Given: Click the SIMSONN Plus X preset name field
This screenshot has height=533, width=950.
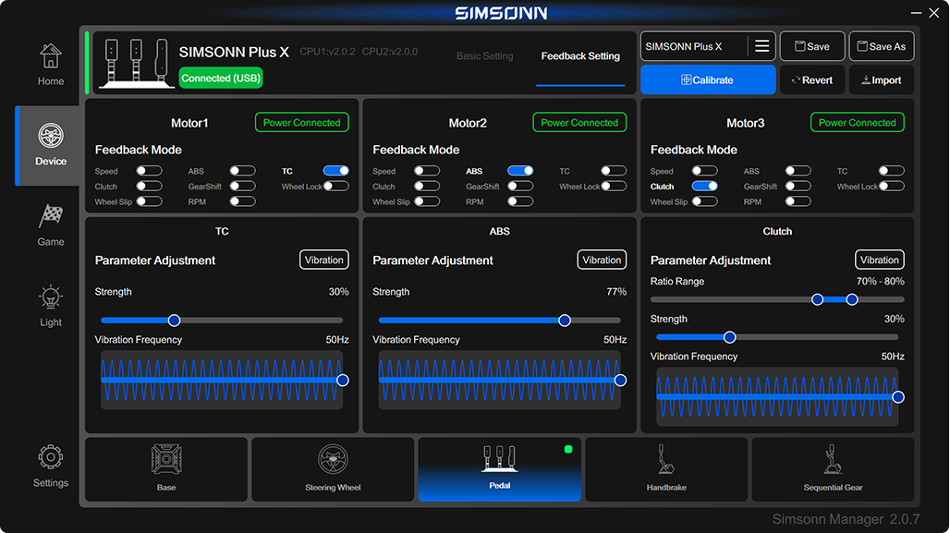Looking at the screenshot, I should [x=693, y=46].
